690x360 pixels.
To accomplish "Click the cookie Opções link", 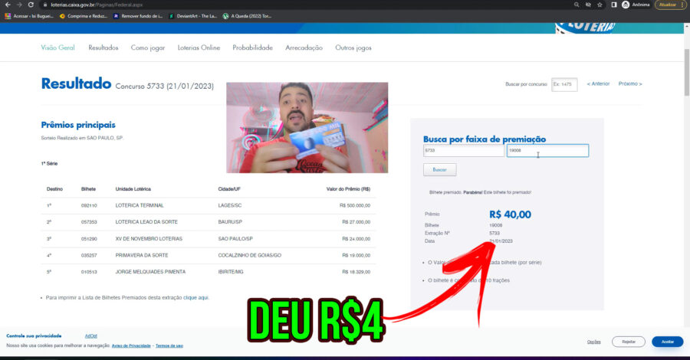I will click(593, 342).
